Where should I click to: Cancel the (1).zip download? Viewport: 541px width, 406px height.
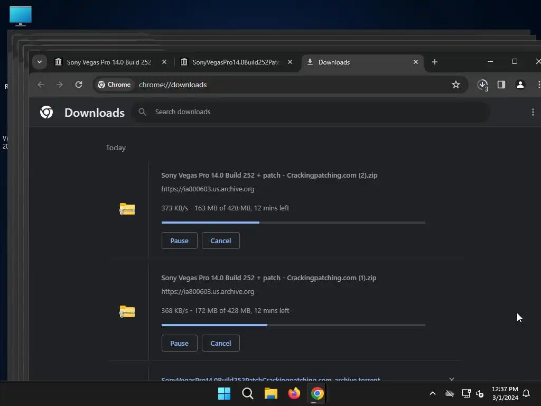[x=221, y=343]
